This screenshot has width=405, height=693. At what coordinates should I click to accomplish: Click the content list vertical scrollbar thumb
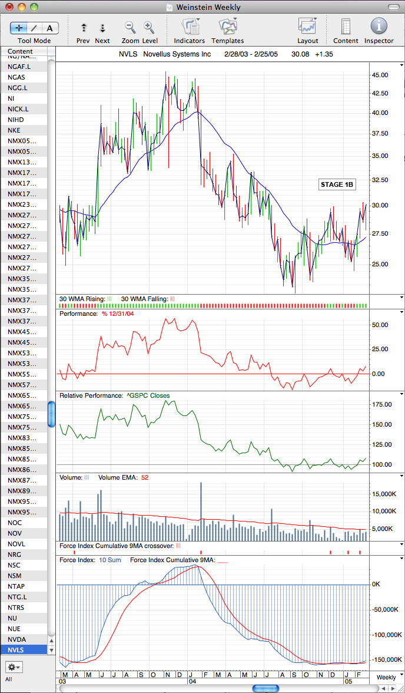coord(52,415)
